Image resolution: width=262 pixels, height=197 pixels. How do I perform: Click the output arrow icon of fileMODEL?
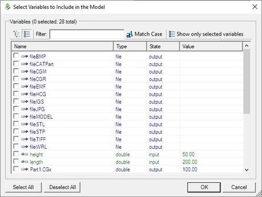(24, 116)
